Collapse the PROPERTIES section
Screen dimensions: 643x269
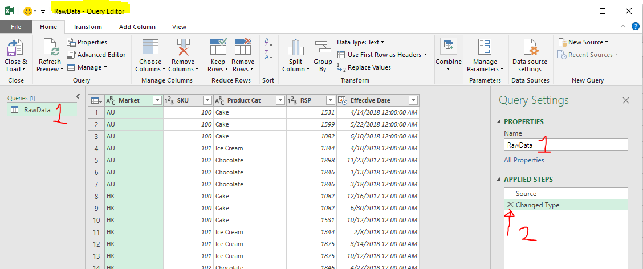(x=499, y=122)
